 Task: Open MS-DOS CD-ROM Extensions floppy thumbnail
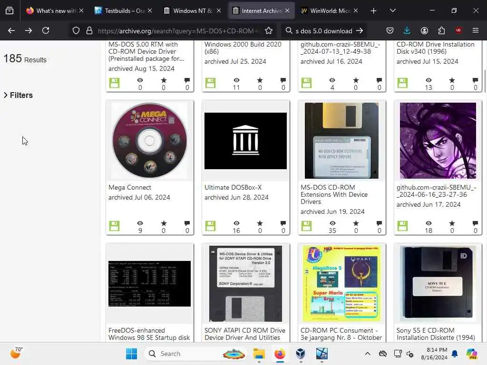click(x=341, y=141)
